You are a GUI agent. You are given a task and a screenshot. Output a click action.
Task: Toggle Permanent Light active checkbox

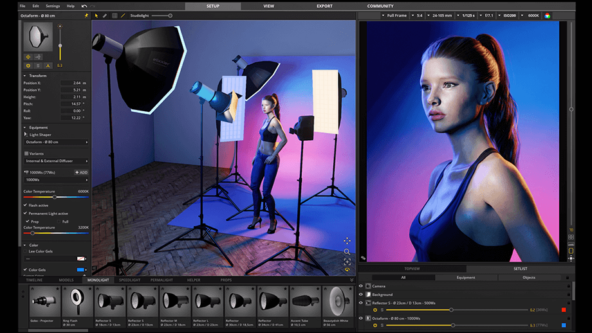[25, 213]
